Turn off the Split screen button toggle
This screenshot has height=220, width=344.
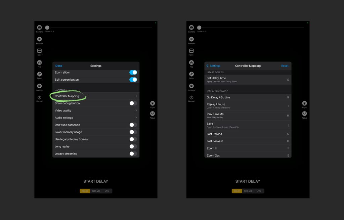pyautogui.click(x=133, y=80)
